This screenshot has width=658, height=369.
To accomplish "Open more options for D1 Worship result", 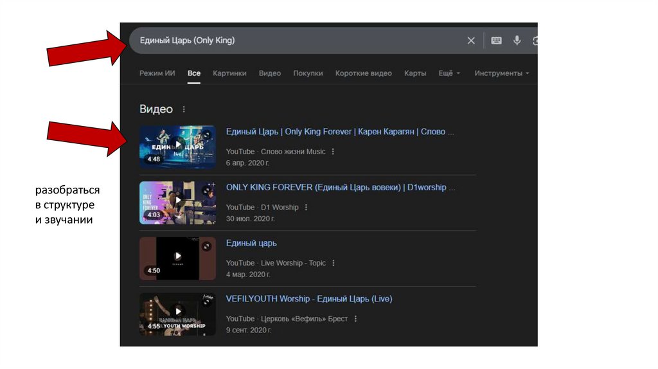I will 307,208.
